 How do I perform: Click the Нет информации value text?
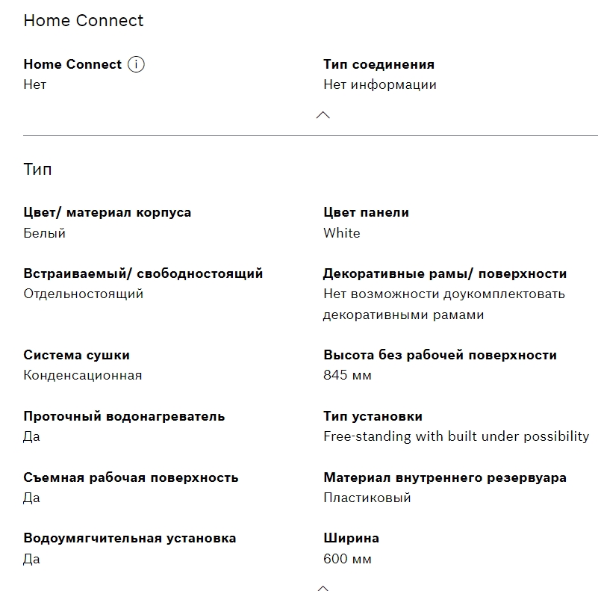[379, 84]
